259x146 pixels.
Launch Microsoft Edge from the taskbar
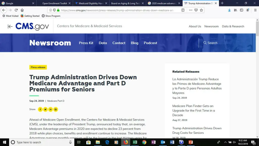click(107, 142)
